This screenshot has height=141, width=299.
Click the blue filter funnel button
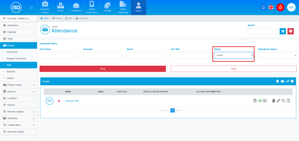[283, 31]
